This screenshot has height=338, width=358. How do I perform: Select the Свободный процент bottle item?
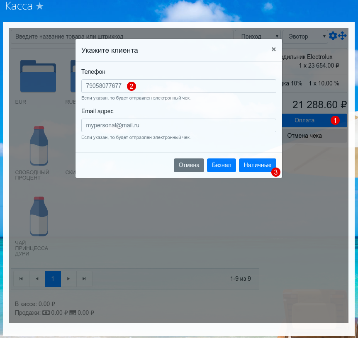click(x=39, y=146)
